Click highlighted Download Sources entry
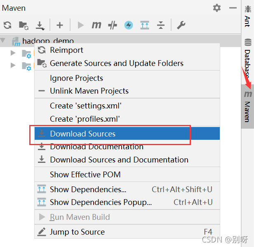Image resolution: width=254 pixels, height=247 pixels. coord(127,134)
